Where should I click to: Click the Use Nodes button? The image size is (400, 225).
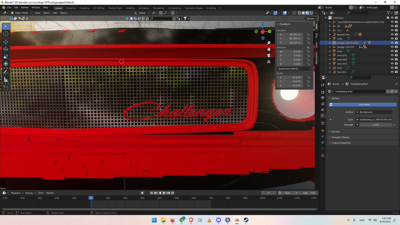[364, 105]
